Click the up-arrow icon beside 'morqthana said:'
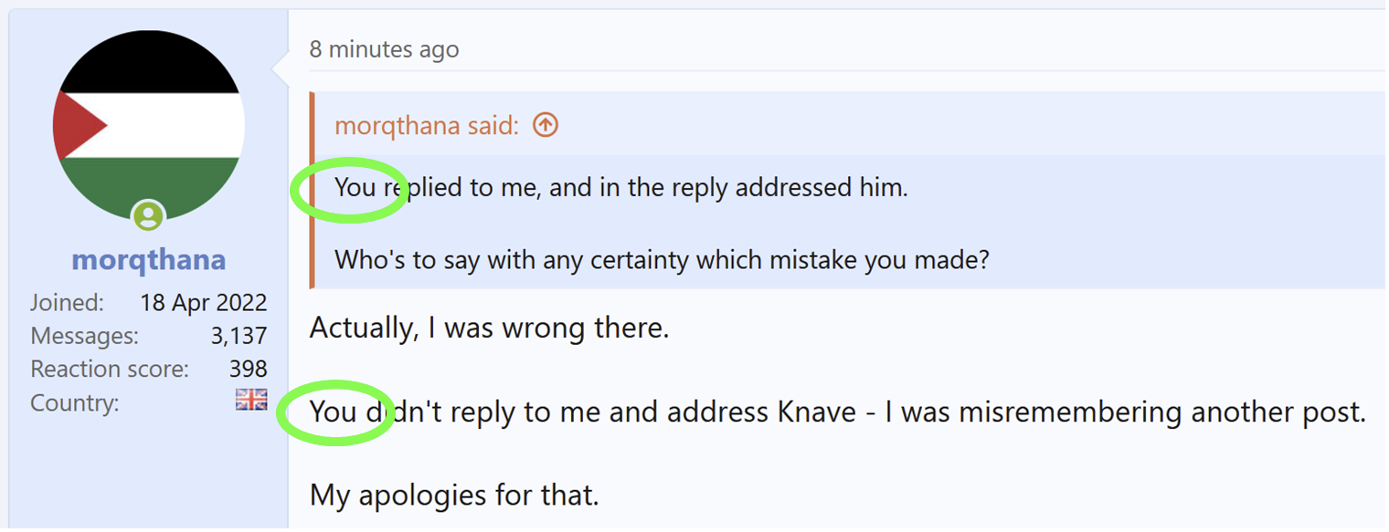The width and height of the screenshot is (1389, 532). click(546, 125)
